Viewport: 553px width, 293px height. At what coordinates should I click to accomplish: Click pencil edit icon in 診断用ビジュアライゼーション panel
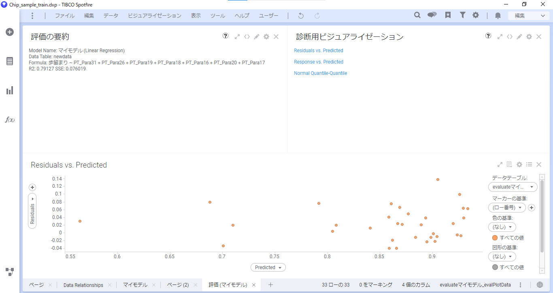pos(519,36)
